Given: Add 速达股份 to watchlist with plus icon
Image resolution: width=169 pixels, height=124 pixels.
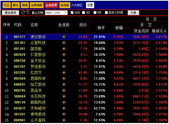Looking at the screenshot, I should (64, 37).
